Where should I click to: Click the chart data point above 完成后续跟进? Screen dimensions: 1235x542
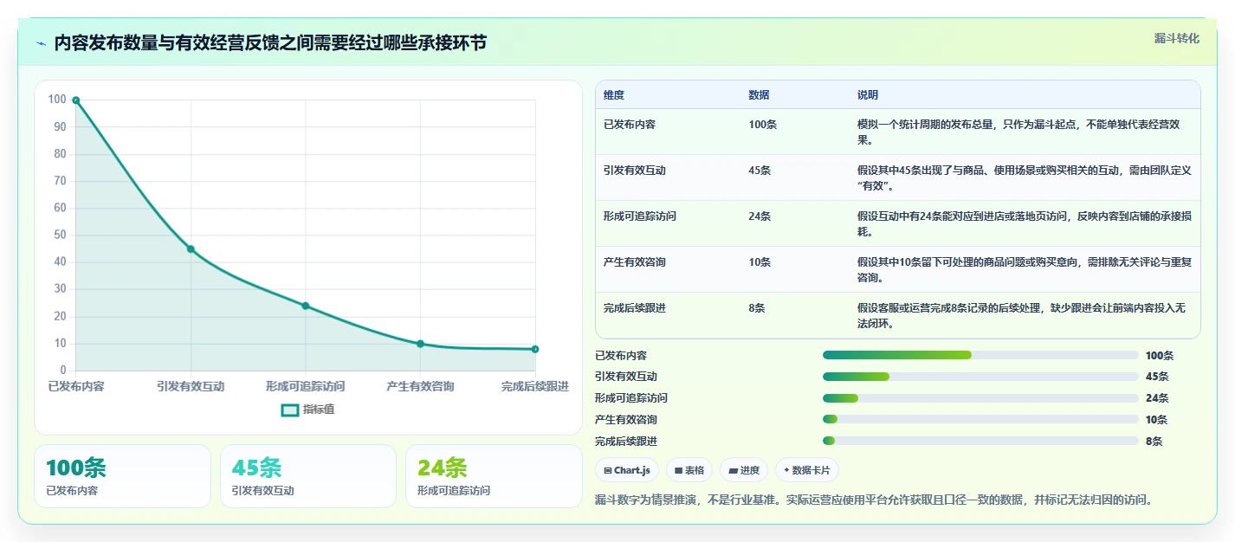point(535,349)
